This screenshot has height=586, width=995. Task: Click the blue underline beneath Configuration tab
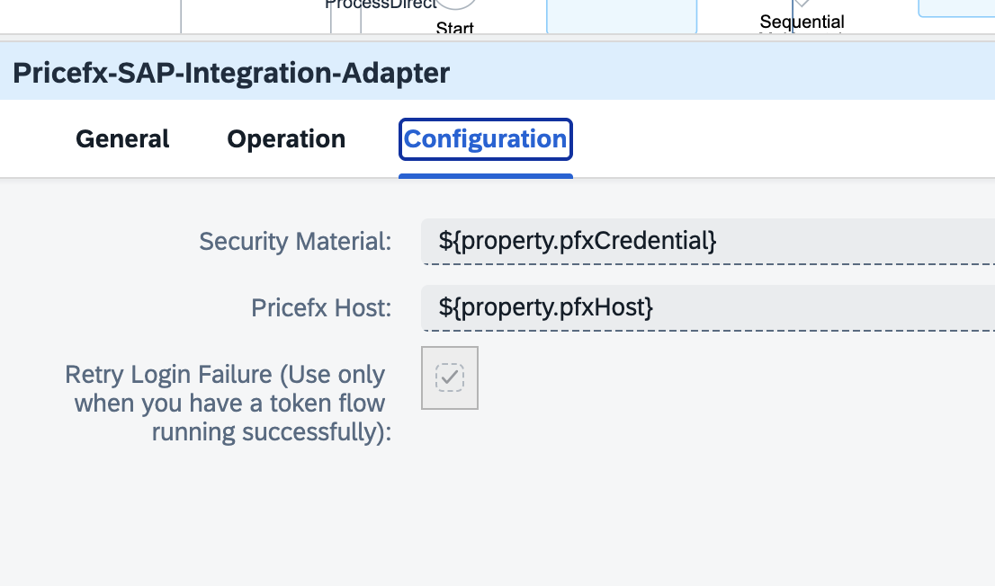486,176
